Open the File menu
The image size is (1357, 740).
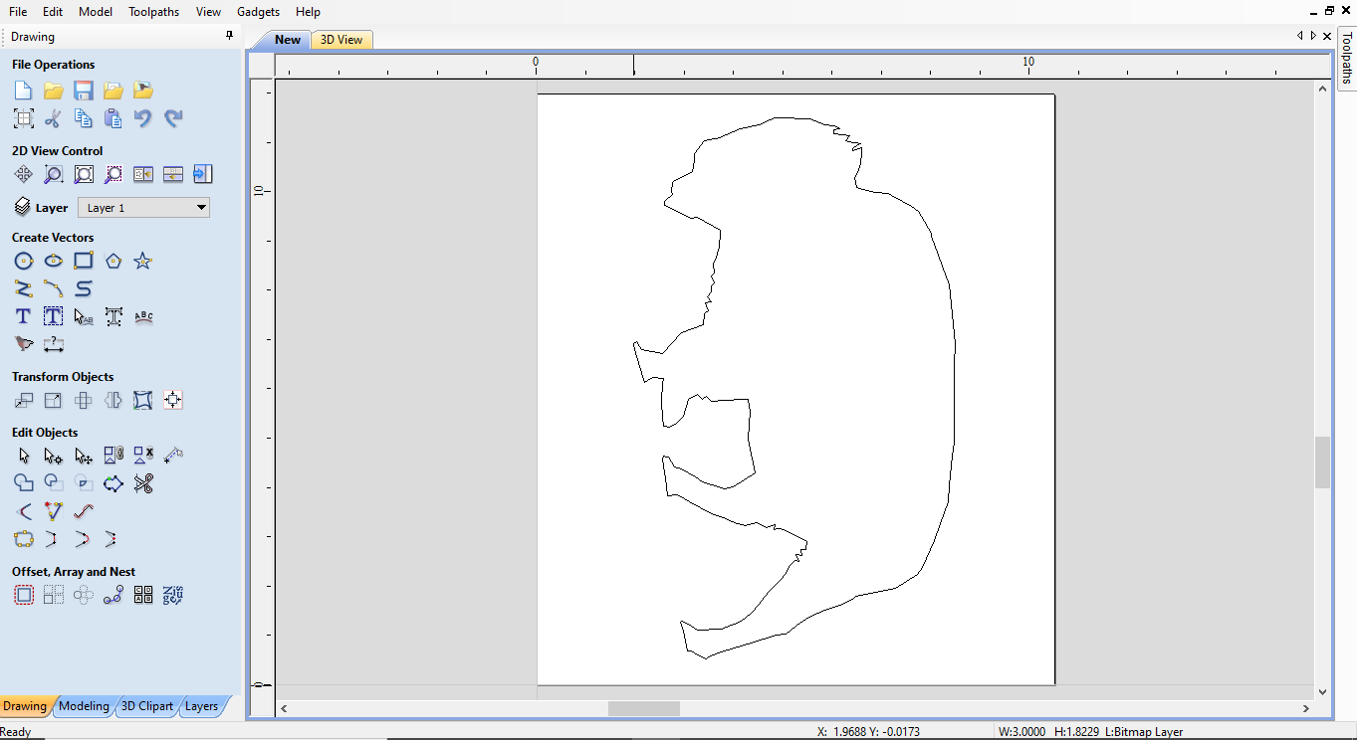point(18,12)
